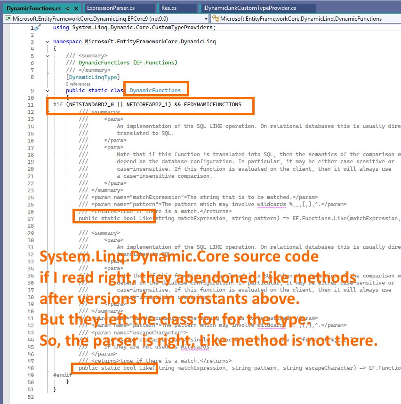Collapse the summary block at line 12
Screen dimensions: 401x404
48,112
